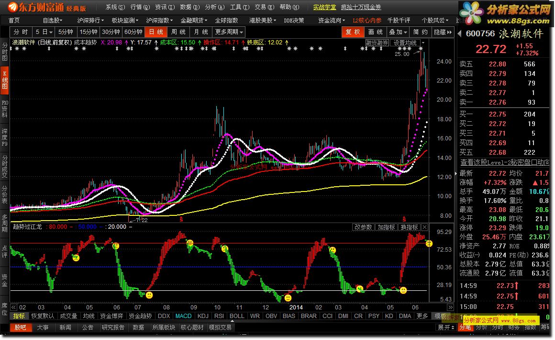Click the 卖一 price 22.76 row
Viewport: 555px width, 340px height.
pyautogui.click(x=503, y=102)
